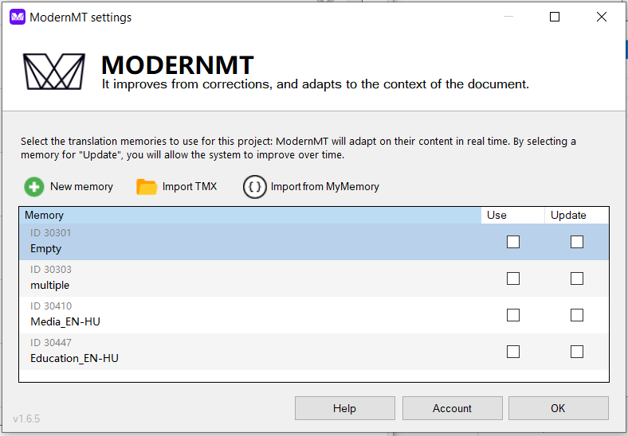Check Use for Media_EN-HU memory
This screenshot has width=628, height=436.
(513, 315)
